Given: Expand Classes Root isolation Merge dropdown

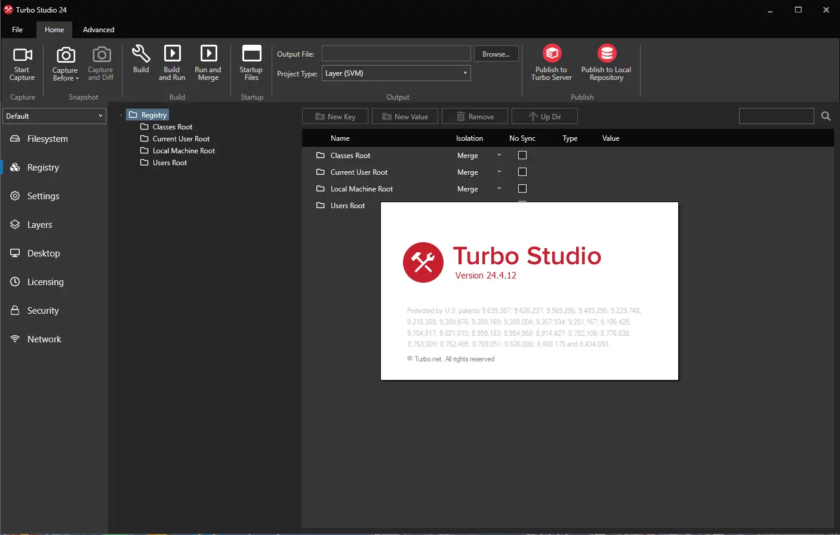Looking at the screenshot, I should coord(499,155).
